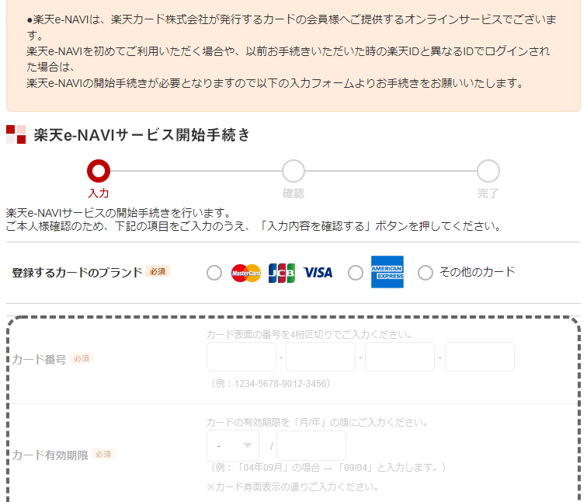Screen dimensions: 587x502
Task: Click the 完了 step label
Action: tap(488, 193)
